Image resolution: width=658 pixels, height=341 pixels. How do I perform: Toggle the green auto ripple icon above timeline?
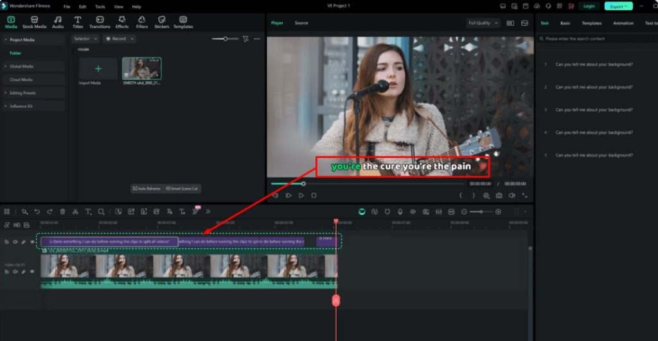tap(362, 212)
